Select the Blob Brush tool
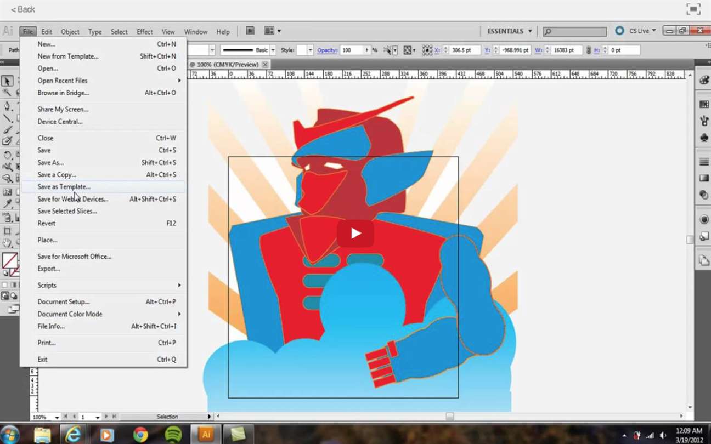Image resolution: width=711 pixels, height=444 pixels. tap(7, 142)
